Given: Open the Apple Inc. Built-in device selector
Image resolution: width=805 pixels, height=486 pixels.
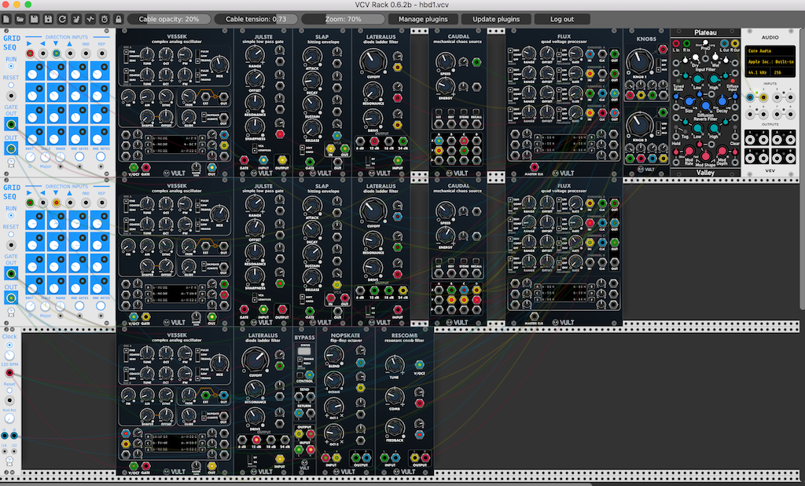Looking at the screenshot, I should 770,61.
